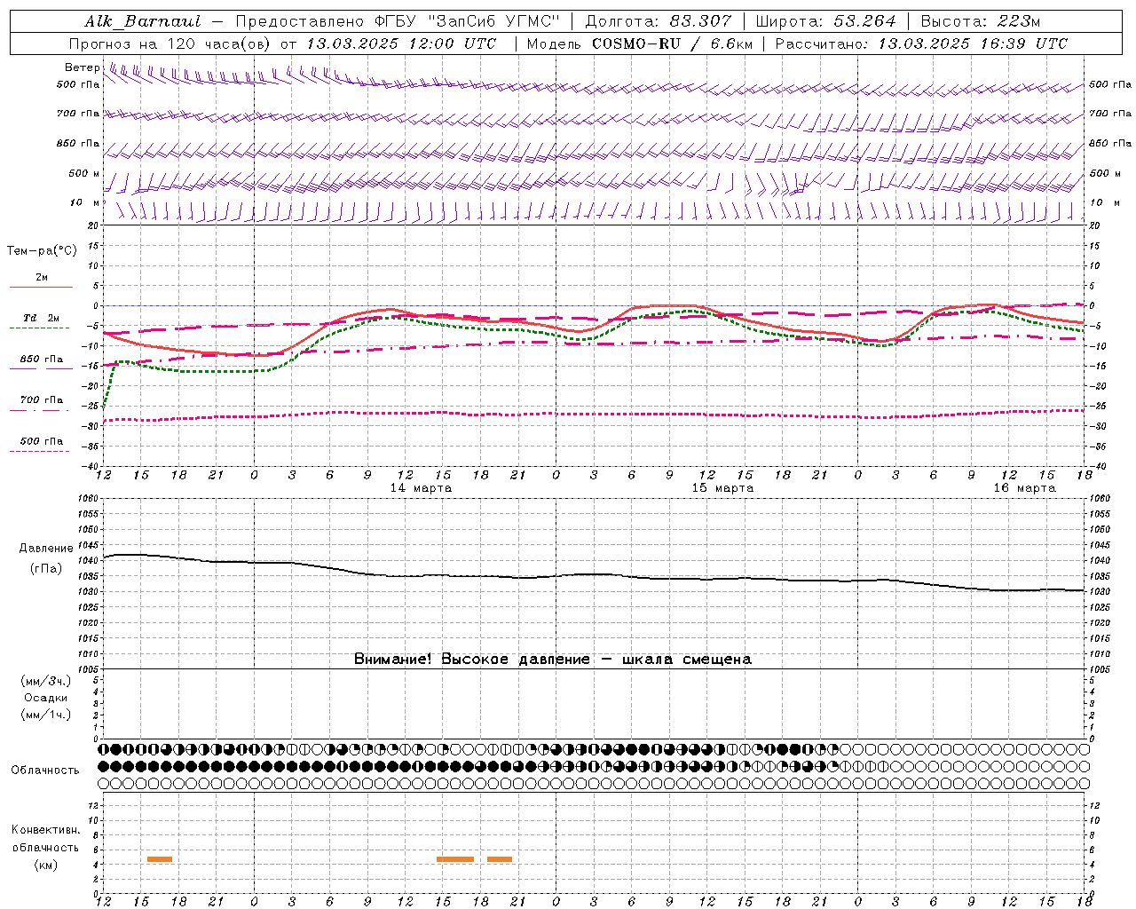Click the Alk_Barnaul station title

(143, 21)
